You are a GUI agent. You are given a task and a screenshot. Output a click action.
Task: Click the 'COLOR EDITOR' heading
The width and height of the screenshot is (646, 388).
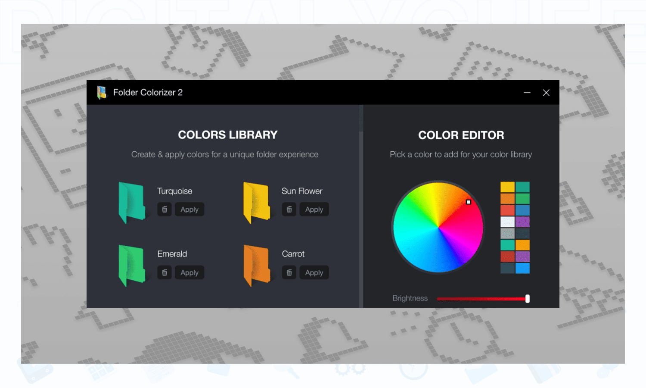(461, 135)
